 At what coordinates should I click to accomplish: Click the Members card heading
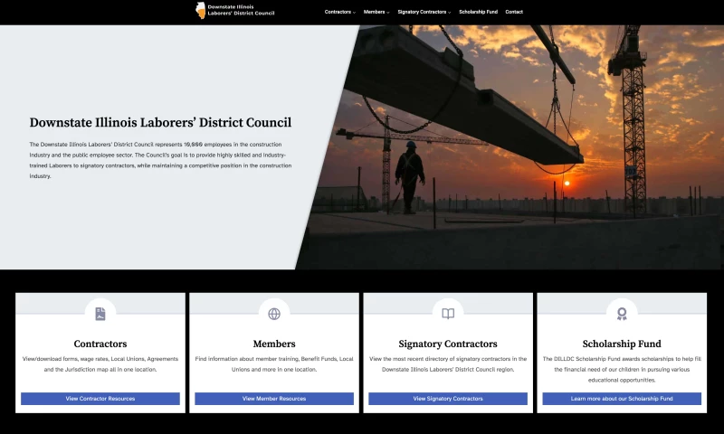click(x=274, y=344)
